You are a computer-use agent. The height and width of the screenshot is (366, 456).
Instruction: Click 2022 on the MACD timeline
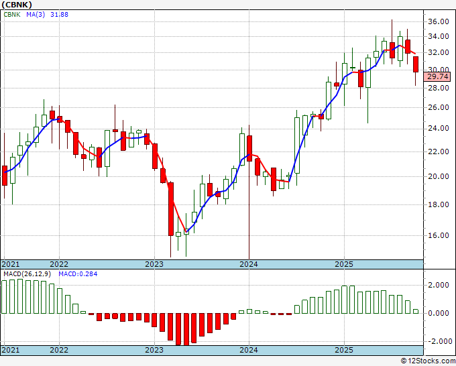pyautogui.click(x=59, y=350)
